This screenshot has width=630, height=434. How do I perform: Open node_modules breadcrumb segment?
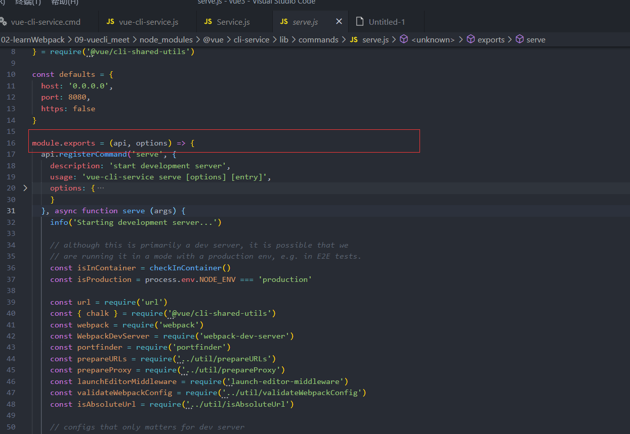(166, 39)
